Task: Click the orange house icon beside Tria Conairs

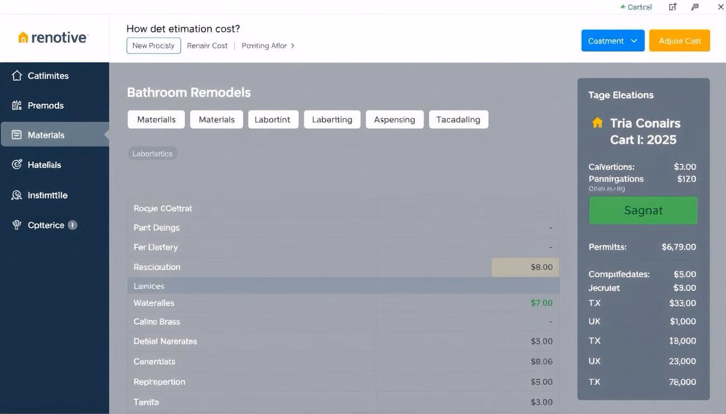Action: coord(597,123)
